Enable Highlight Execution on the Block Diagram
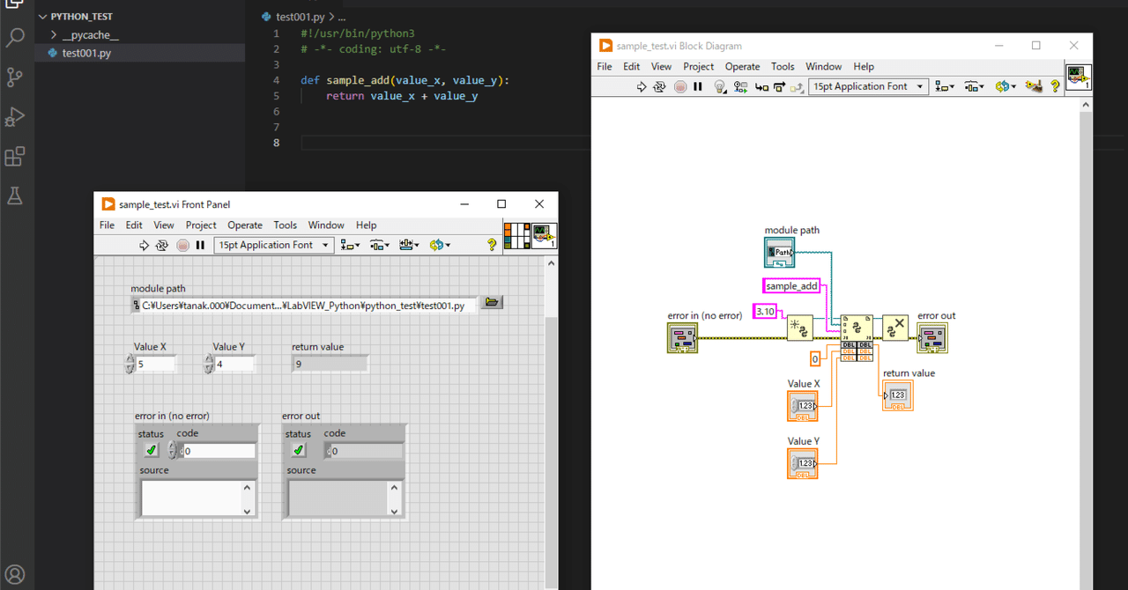The image size is (1128, 590). [718, 86]
